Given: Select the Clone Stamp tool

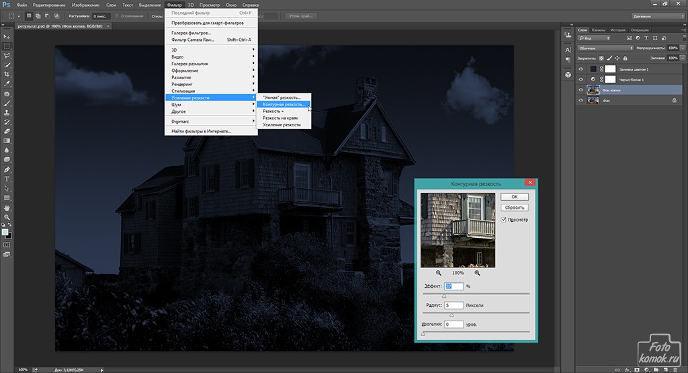Looking at the screenshot, I should [x=7, y=113].
